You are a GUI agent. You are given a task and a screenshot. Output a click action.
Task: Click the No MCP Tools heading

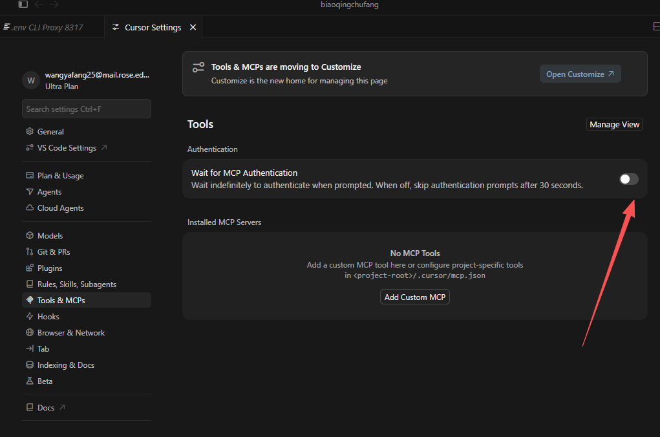pos(415,253)
